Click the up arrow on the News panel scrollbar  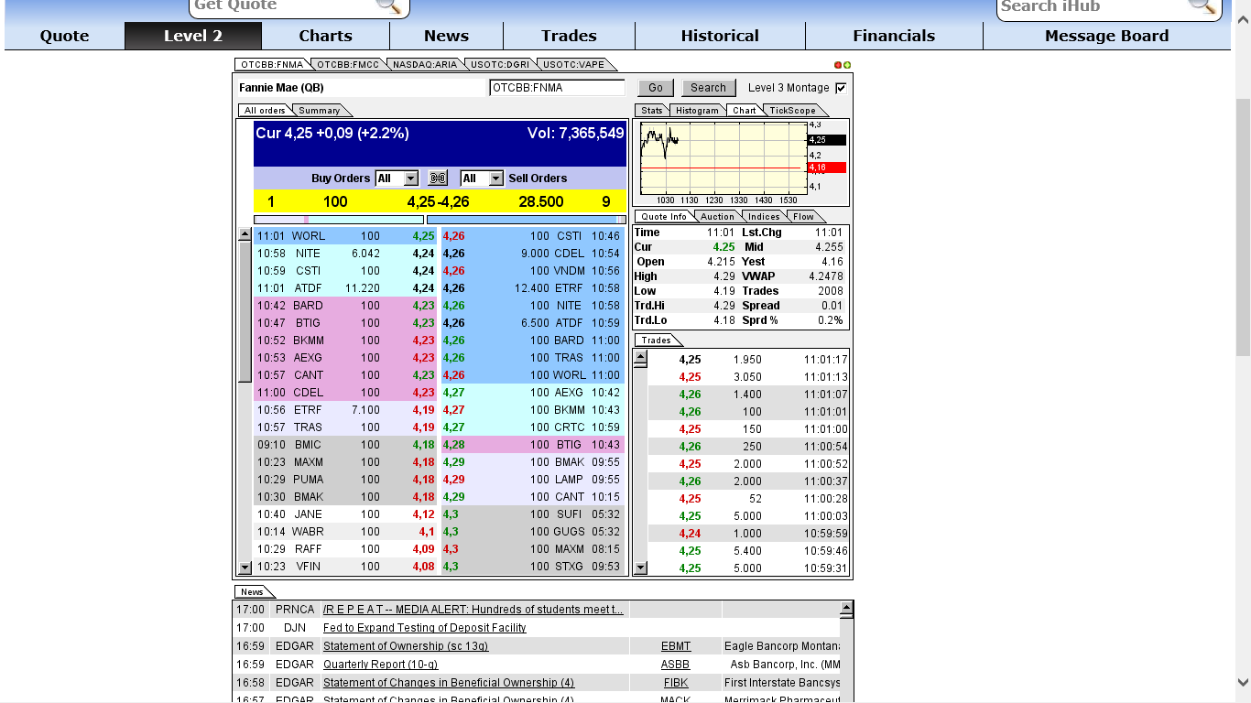tap(844, 607)
